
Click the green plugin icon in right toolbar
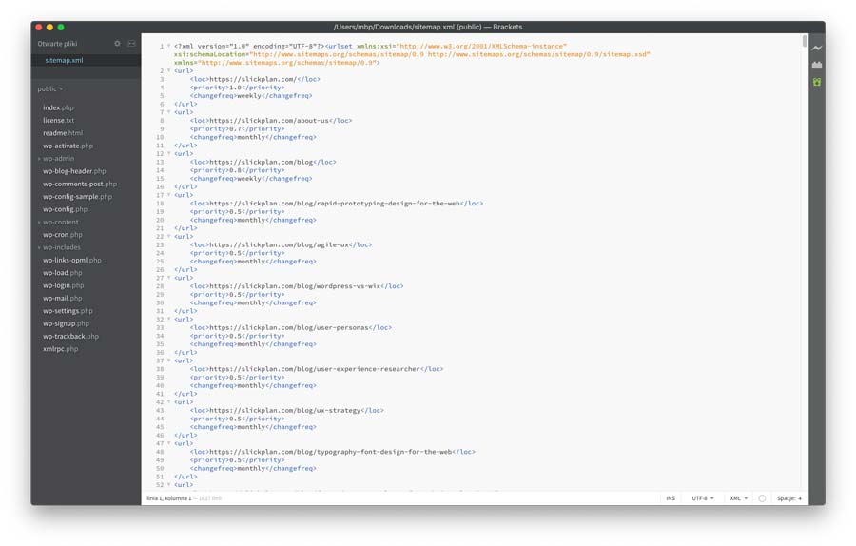pyautogui.click(x=817, y=82)
